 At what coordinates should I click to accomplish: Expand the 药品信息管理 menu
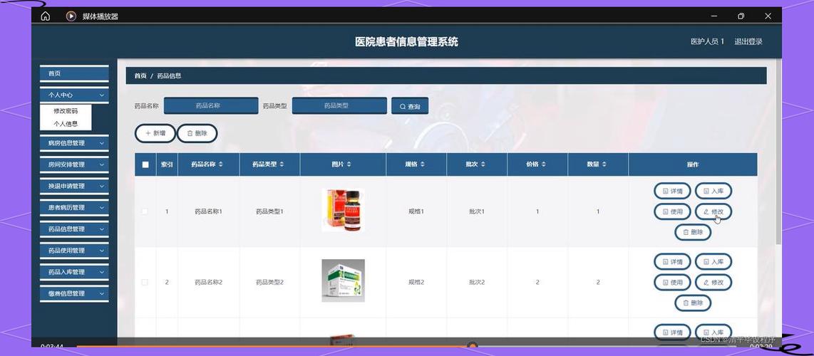tap(74, 229)
